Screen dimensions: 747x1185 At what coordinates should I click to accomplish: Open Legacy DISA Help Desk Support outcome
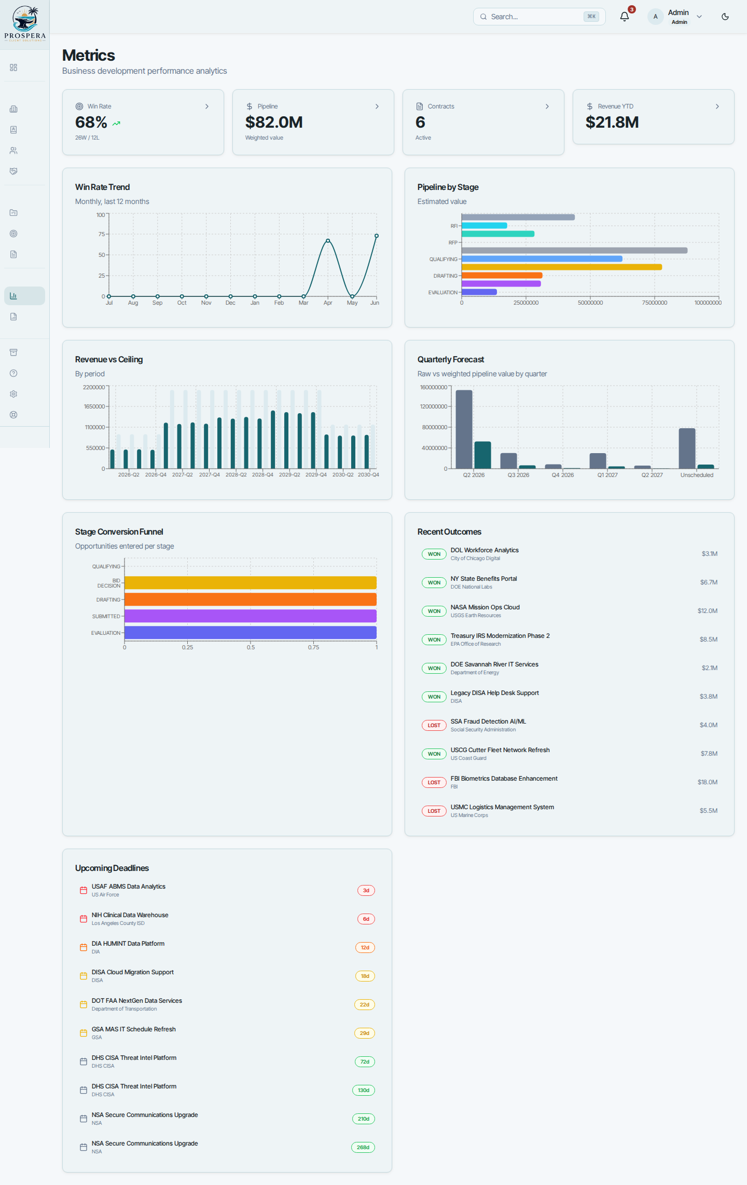pyautogui.click(x=570, y=697)
